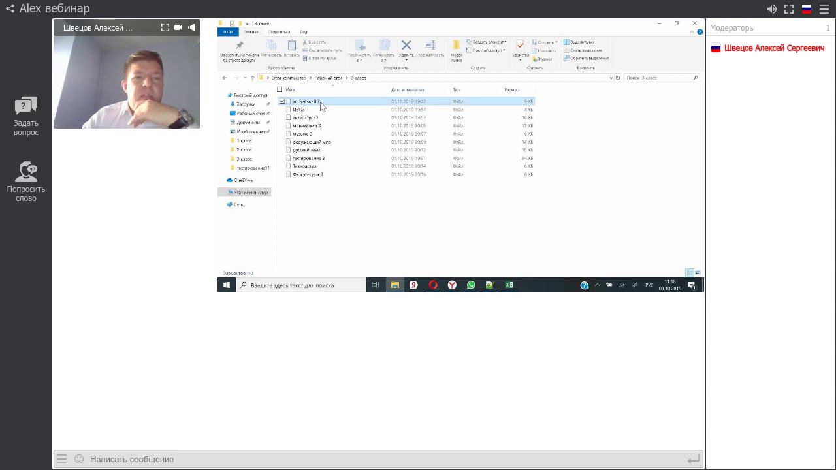Open the Создать элемент dropdown
Image resolution: width=836 pixels, height=470 pixels.
pyautogui.click(x=487, y=42)
